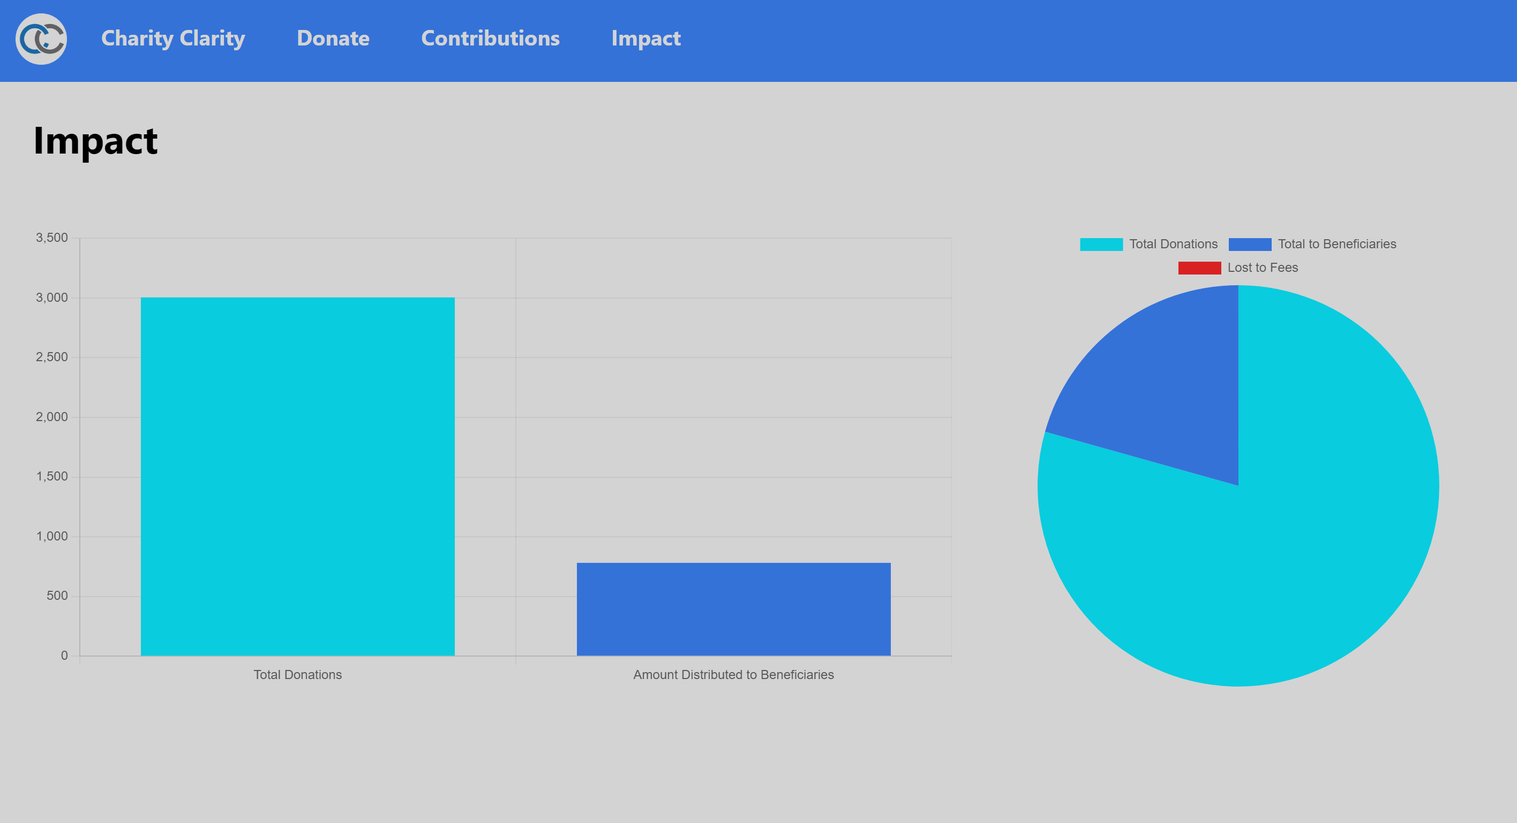This screenshot has width=1517, height=823.
Task: Click the blue Amount Distributed bar
Action: point(733,609)
